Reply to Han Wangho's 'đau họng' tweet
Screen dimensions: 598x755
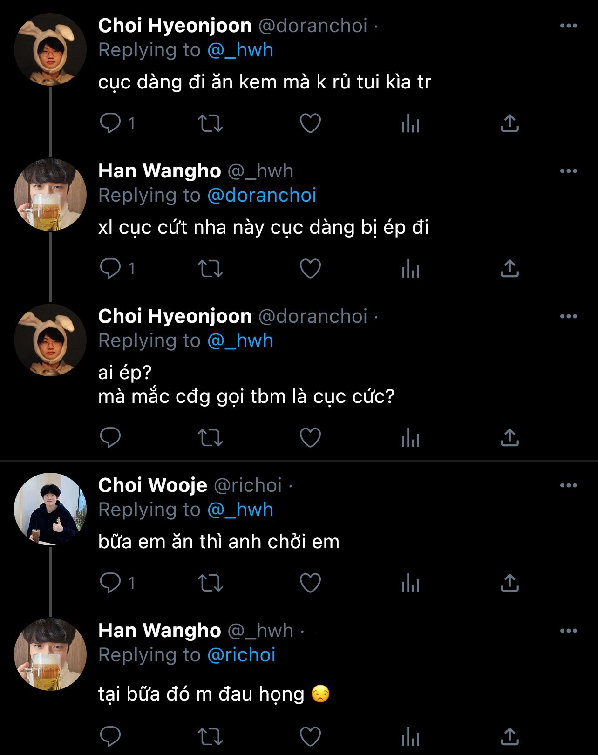point(110,737)
